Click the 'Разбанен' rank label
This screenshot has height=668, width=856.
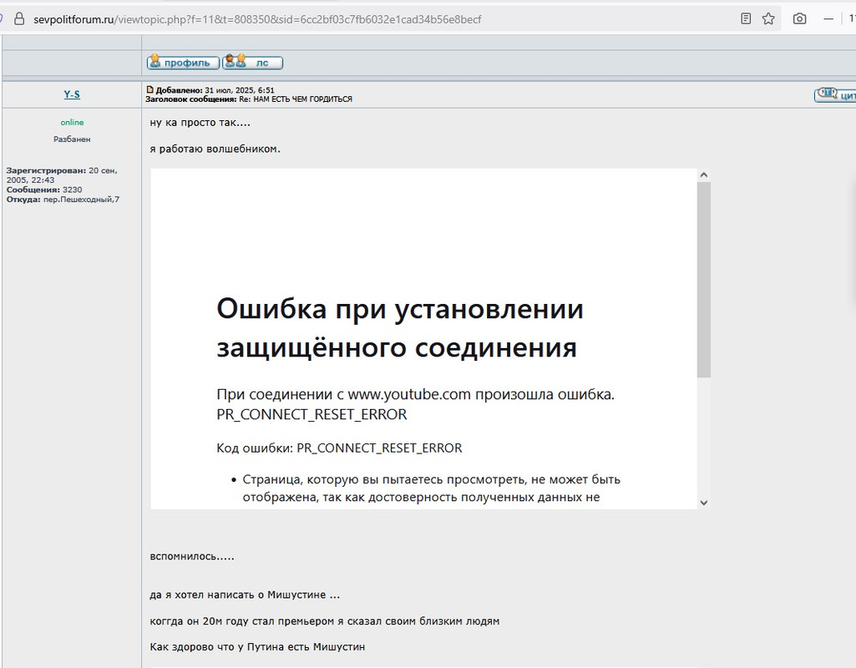pyautogui.click(x=72, y=139)
